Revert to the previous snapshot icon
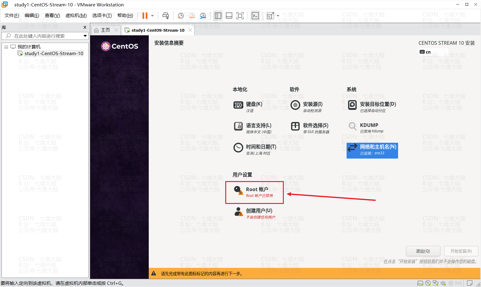The width and height of the screenshot is (481, 287). [x=192, y=16]
